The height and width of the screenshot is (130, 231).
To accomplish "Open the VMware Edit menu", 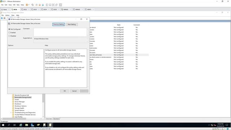I will click(6, 5).
